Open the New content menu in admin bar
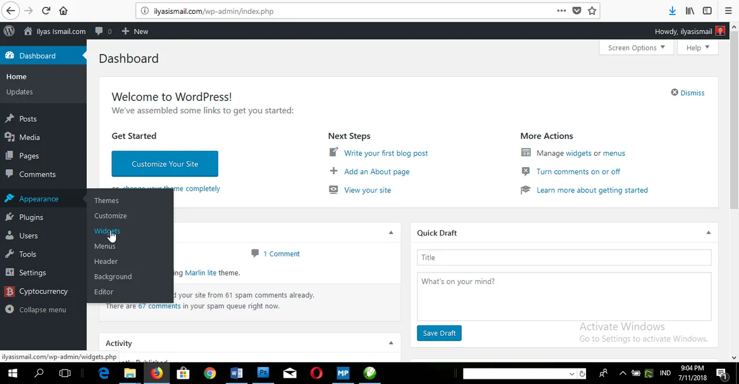 pyautogui.click(x=135, y=31)
